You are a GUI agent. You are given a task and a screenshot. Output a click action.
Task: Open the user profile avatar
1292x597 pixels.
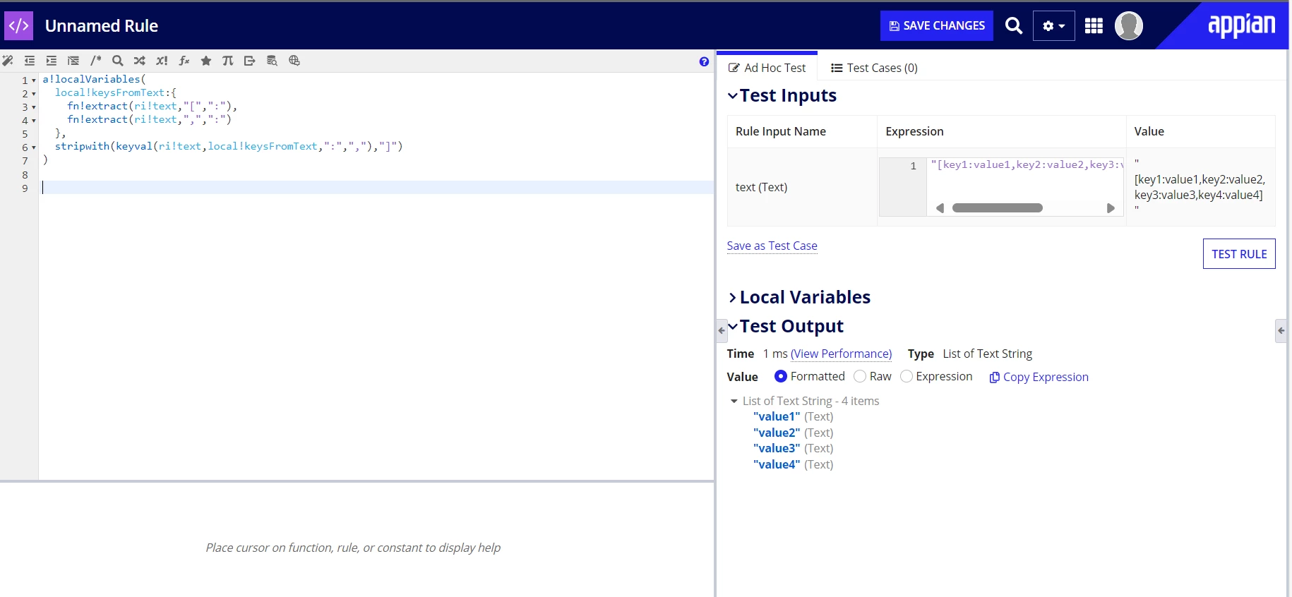coord(1128,26)
